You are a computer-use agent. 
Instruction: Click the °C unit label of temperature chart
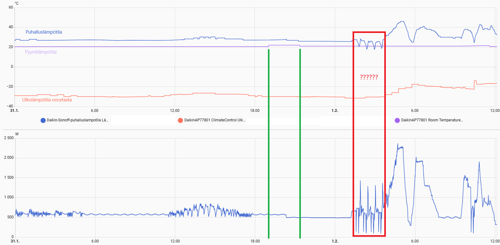[16, 3]
